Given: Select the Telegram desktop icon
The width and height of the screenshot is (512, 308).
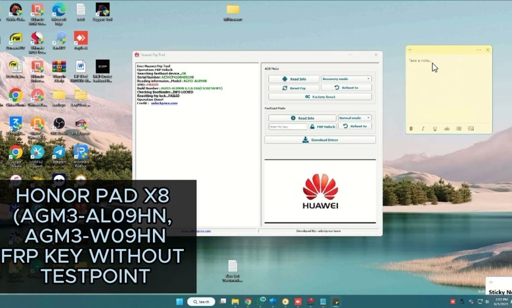Looking at the screenshot, I should 58,153.
